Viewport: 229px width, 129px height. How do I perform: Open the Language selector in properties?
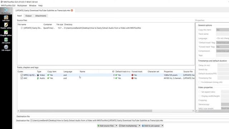223,38
